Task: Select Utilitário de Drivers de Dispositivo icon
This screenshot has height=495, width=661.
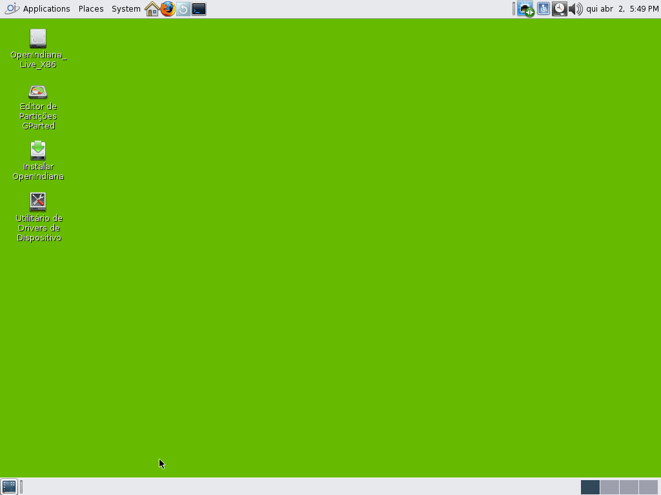Action: pos(38,217)
